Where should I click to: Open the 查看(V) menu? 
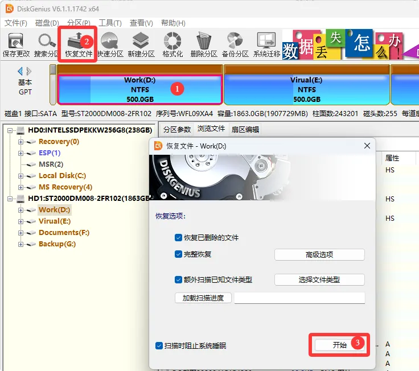pyautogui.click(x=141, y=23)
